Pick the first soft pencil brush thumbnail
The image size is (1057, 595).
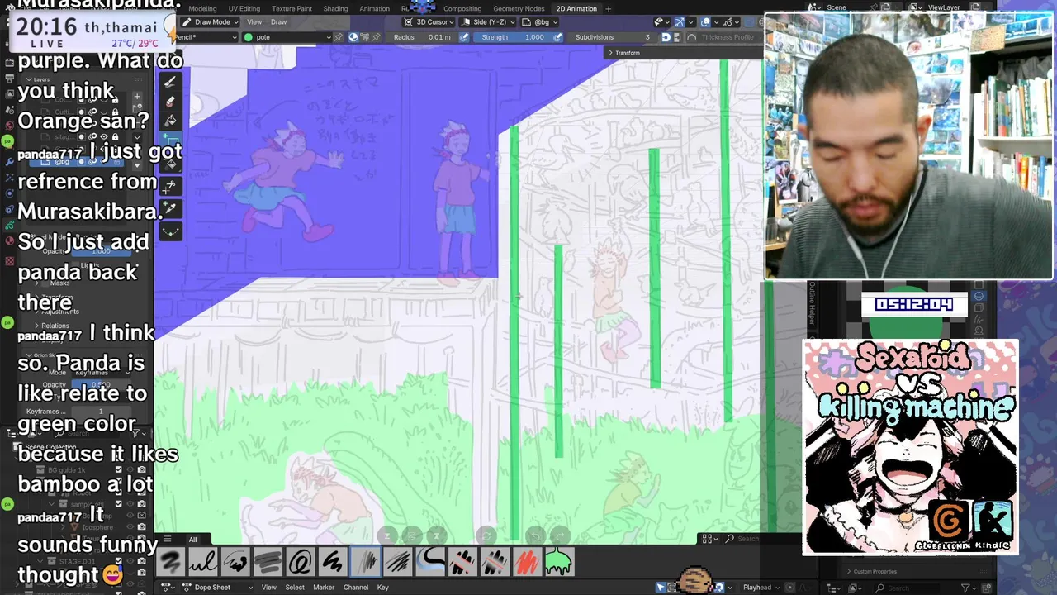pos(171,563)
